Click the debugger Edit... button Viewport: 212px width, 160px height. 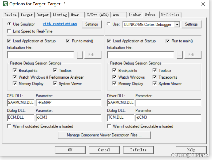(x=193, y=55)
